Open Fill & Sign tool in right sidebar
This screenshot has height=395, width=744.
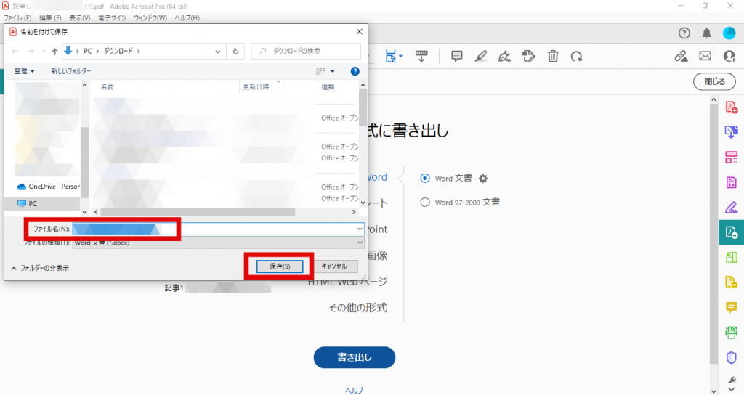[x=731, y=208]
